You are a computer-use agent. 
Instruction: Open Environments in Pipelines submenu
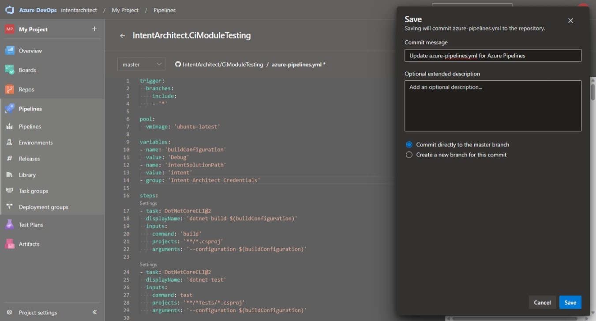click(x=35, y=143)
